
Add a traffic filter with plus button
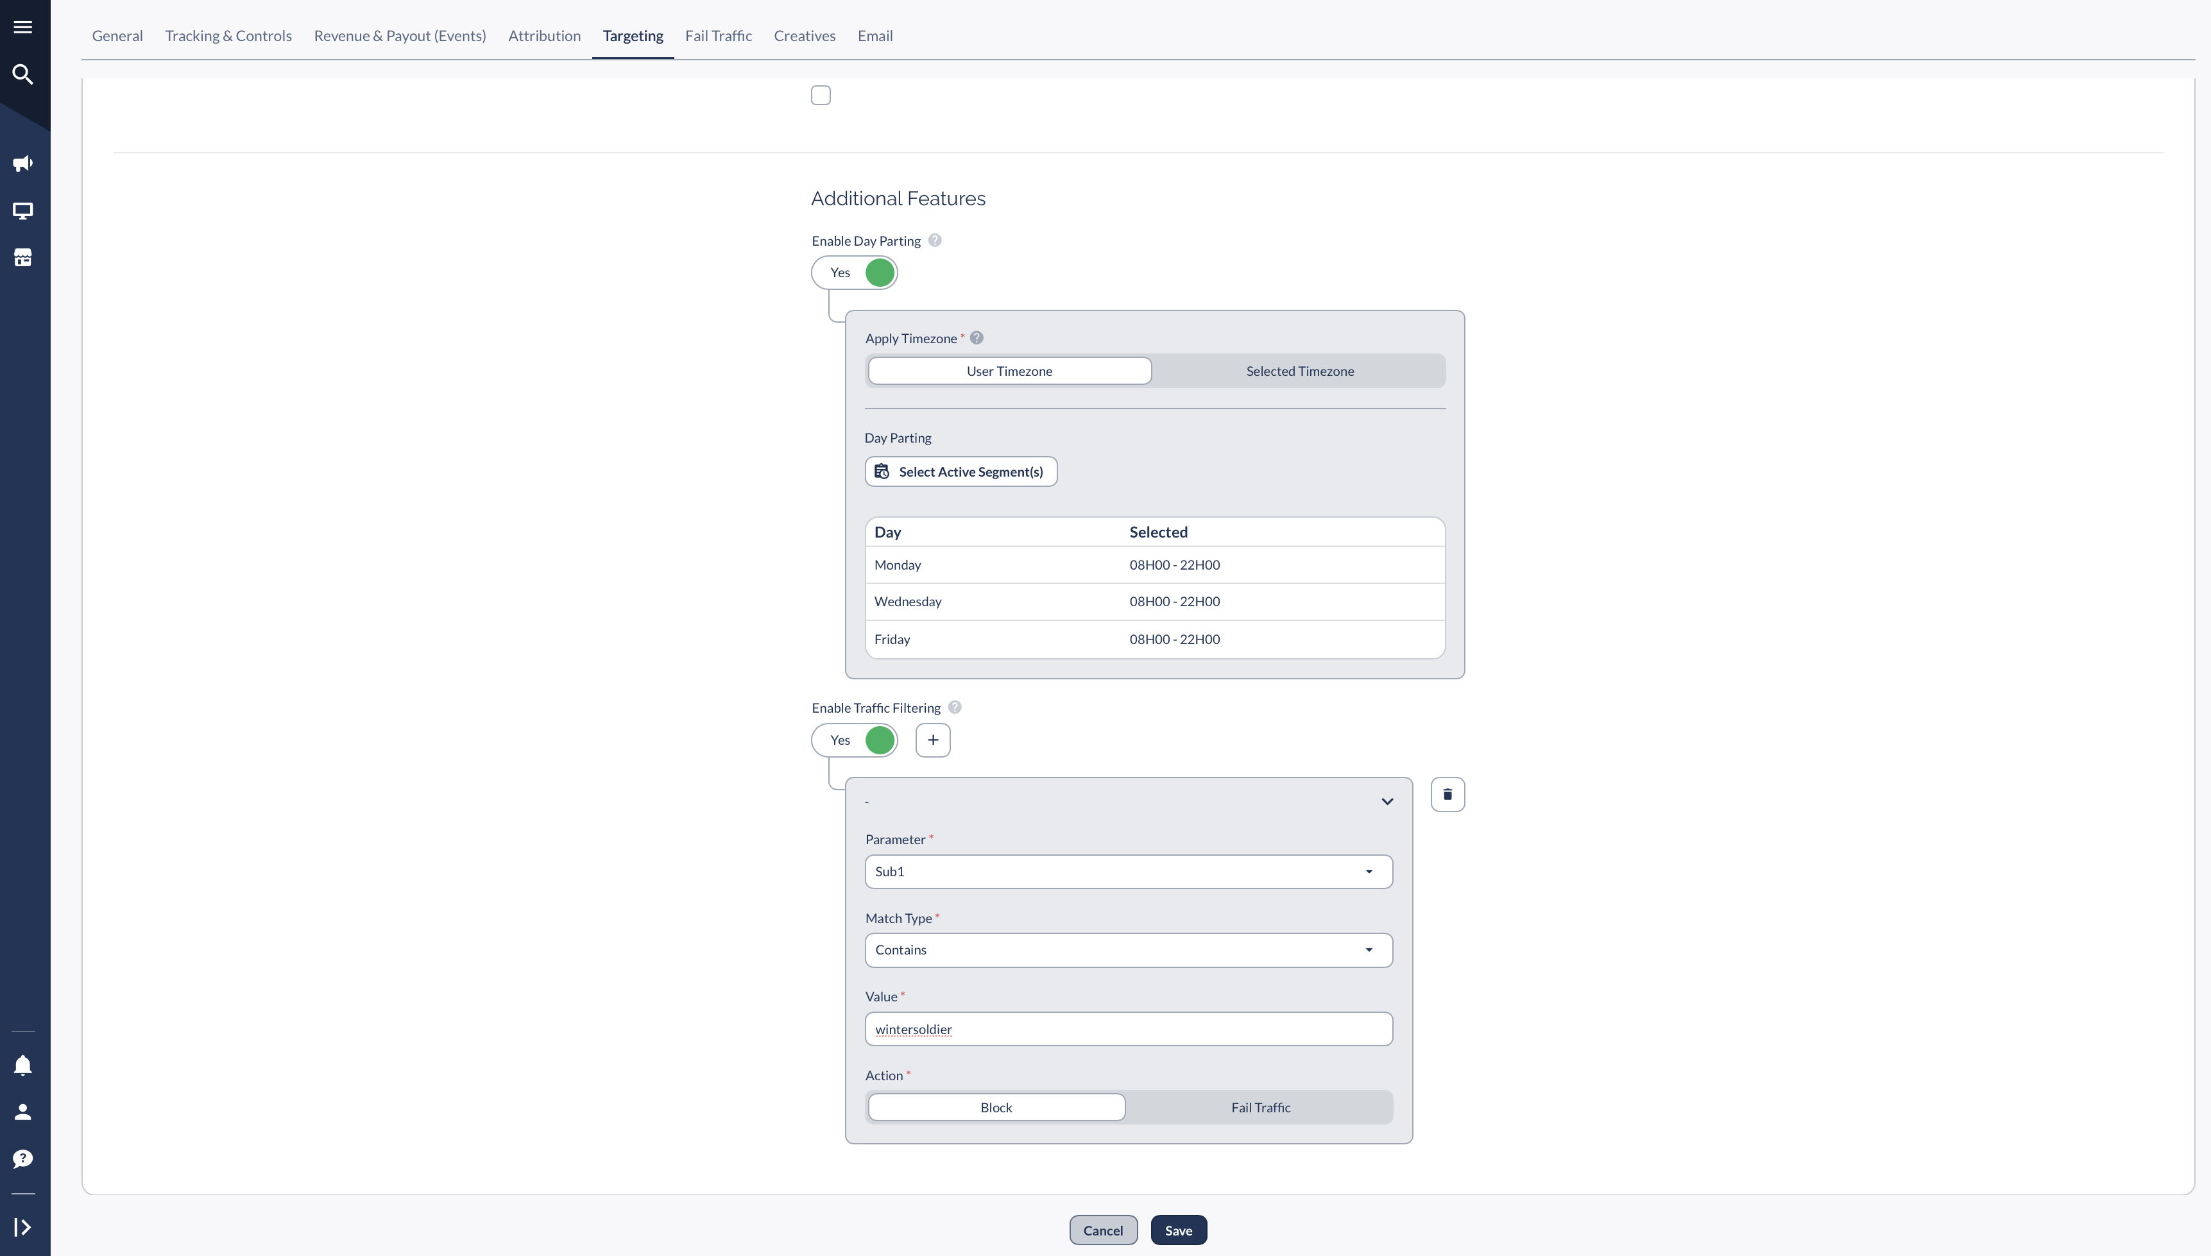coord(932,740)
